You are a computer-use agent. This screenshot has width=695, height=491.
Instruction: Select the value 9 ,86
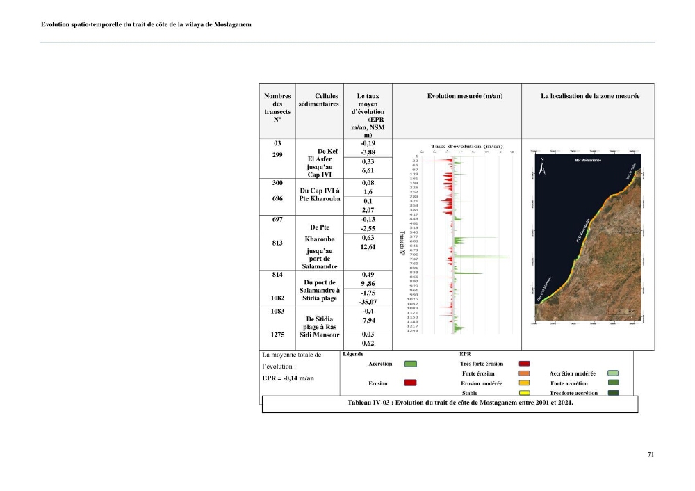(368, 284)
